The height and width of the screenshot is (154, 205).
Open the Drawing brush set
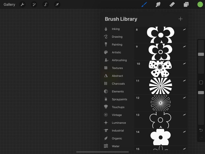[x=117, y=37]
